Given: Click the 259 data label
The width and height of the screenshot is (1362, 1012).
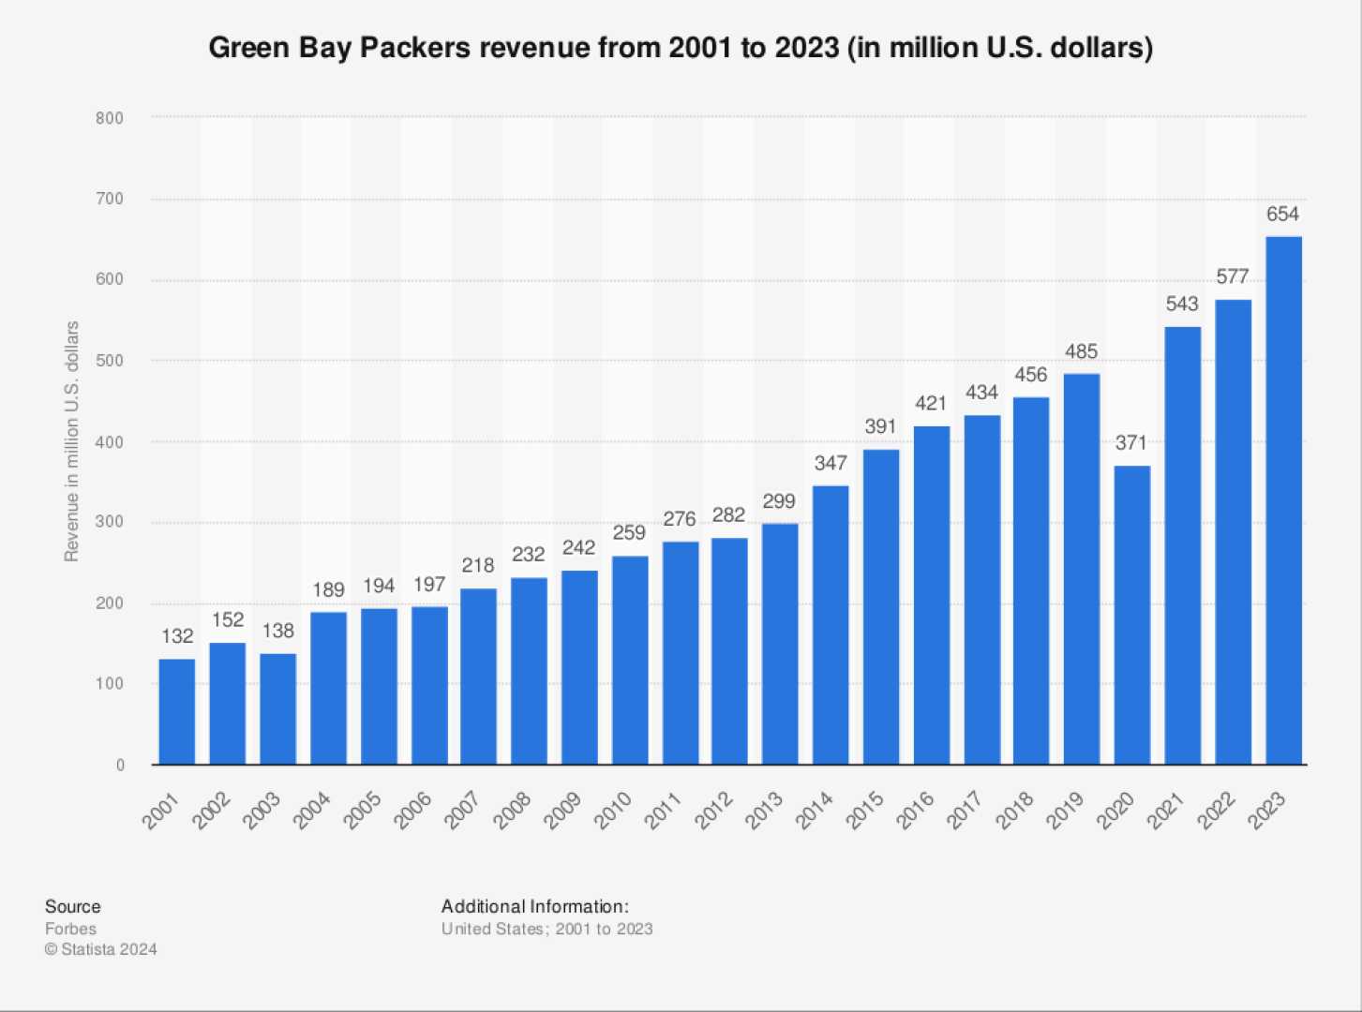Looking at the screenshot, I should [x=629, y=532].
